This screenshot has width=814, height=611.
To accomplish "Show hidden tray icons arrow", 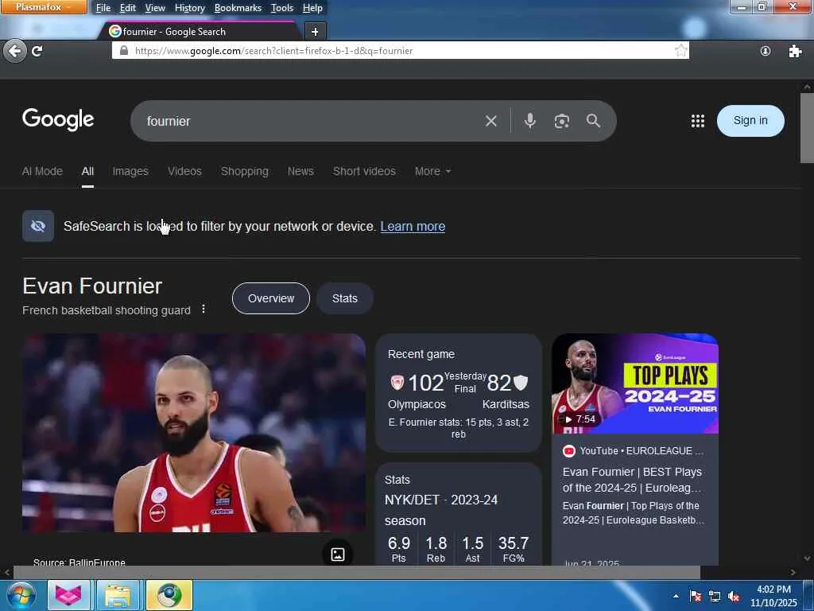I will click(676, 596).
